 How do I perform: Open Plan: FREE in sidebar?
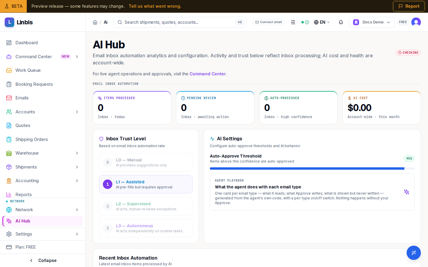tap(43, 247)
